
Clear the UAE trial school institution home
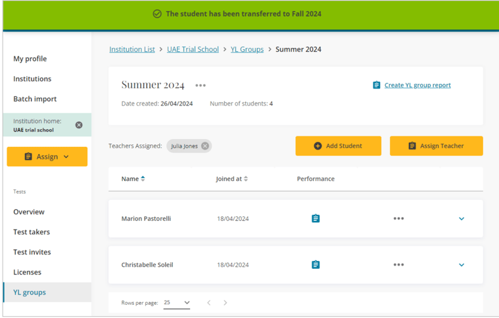[x=79, y=125]
